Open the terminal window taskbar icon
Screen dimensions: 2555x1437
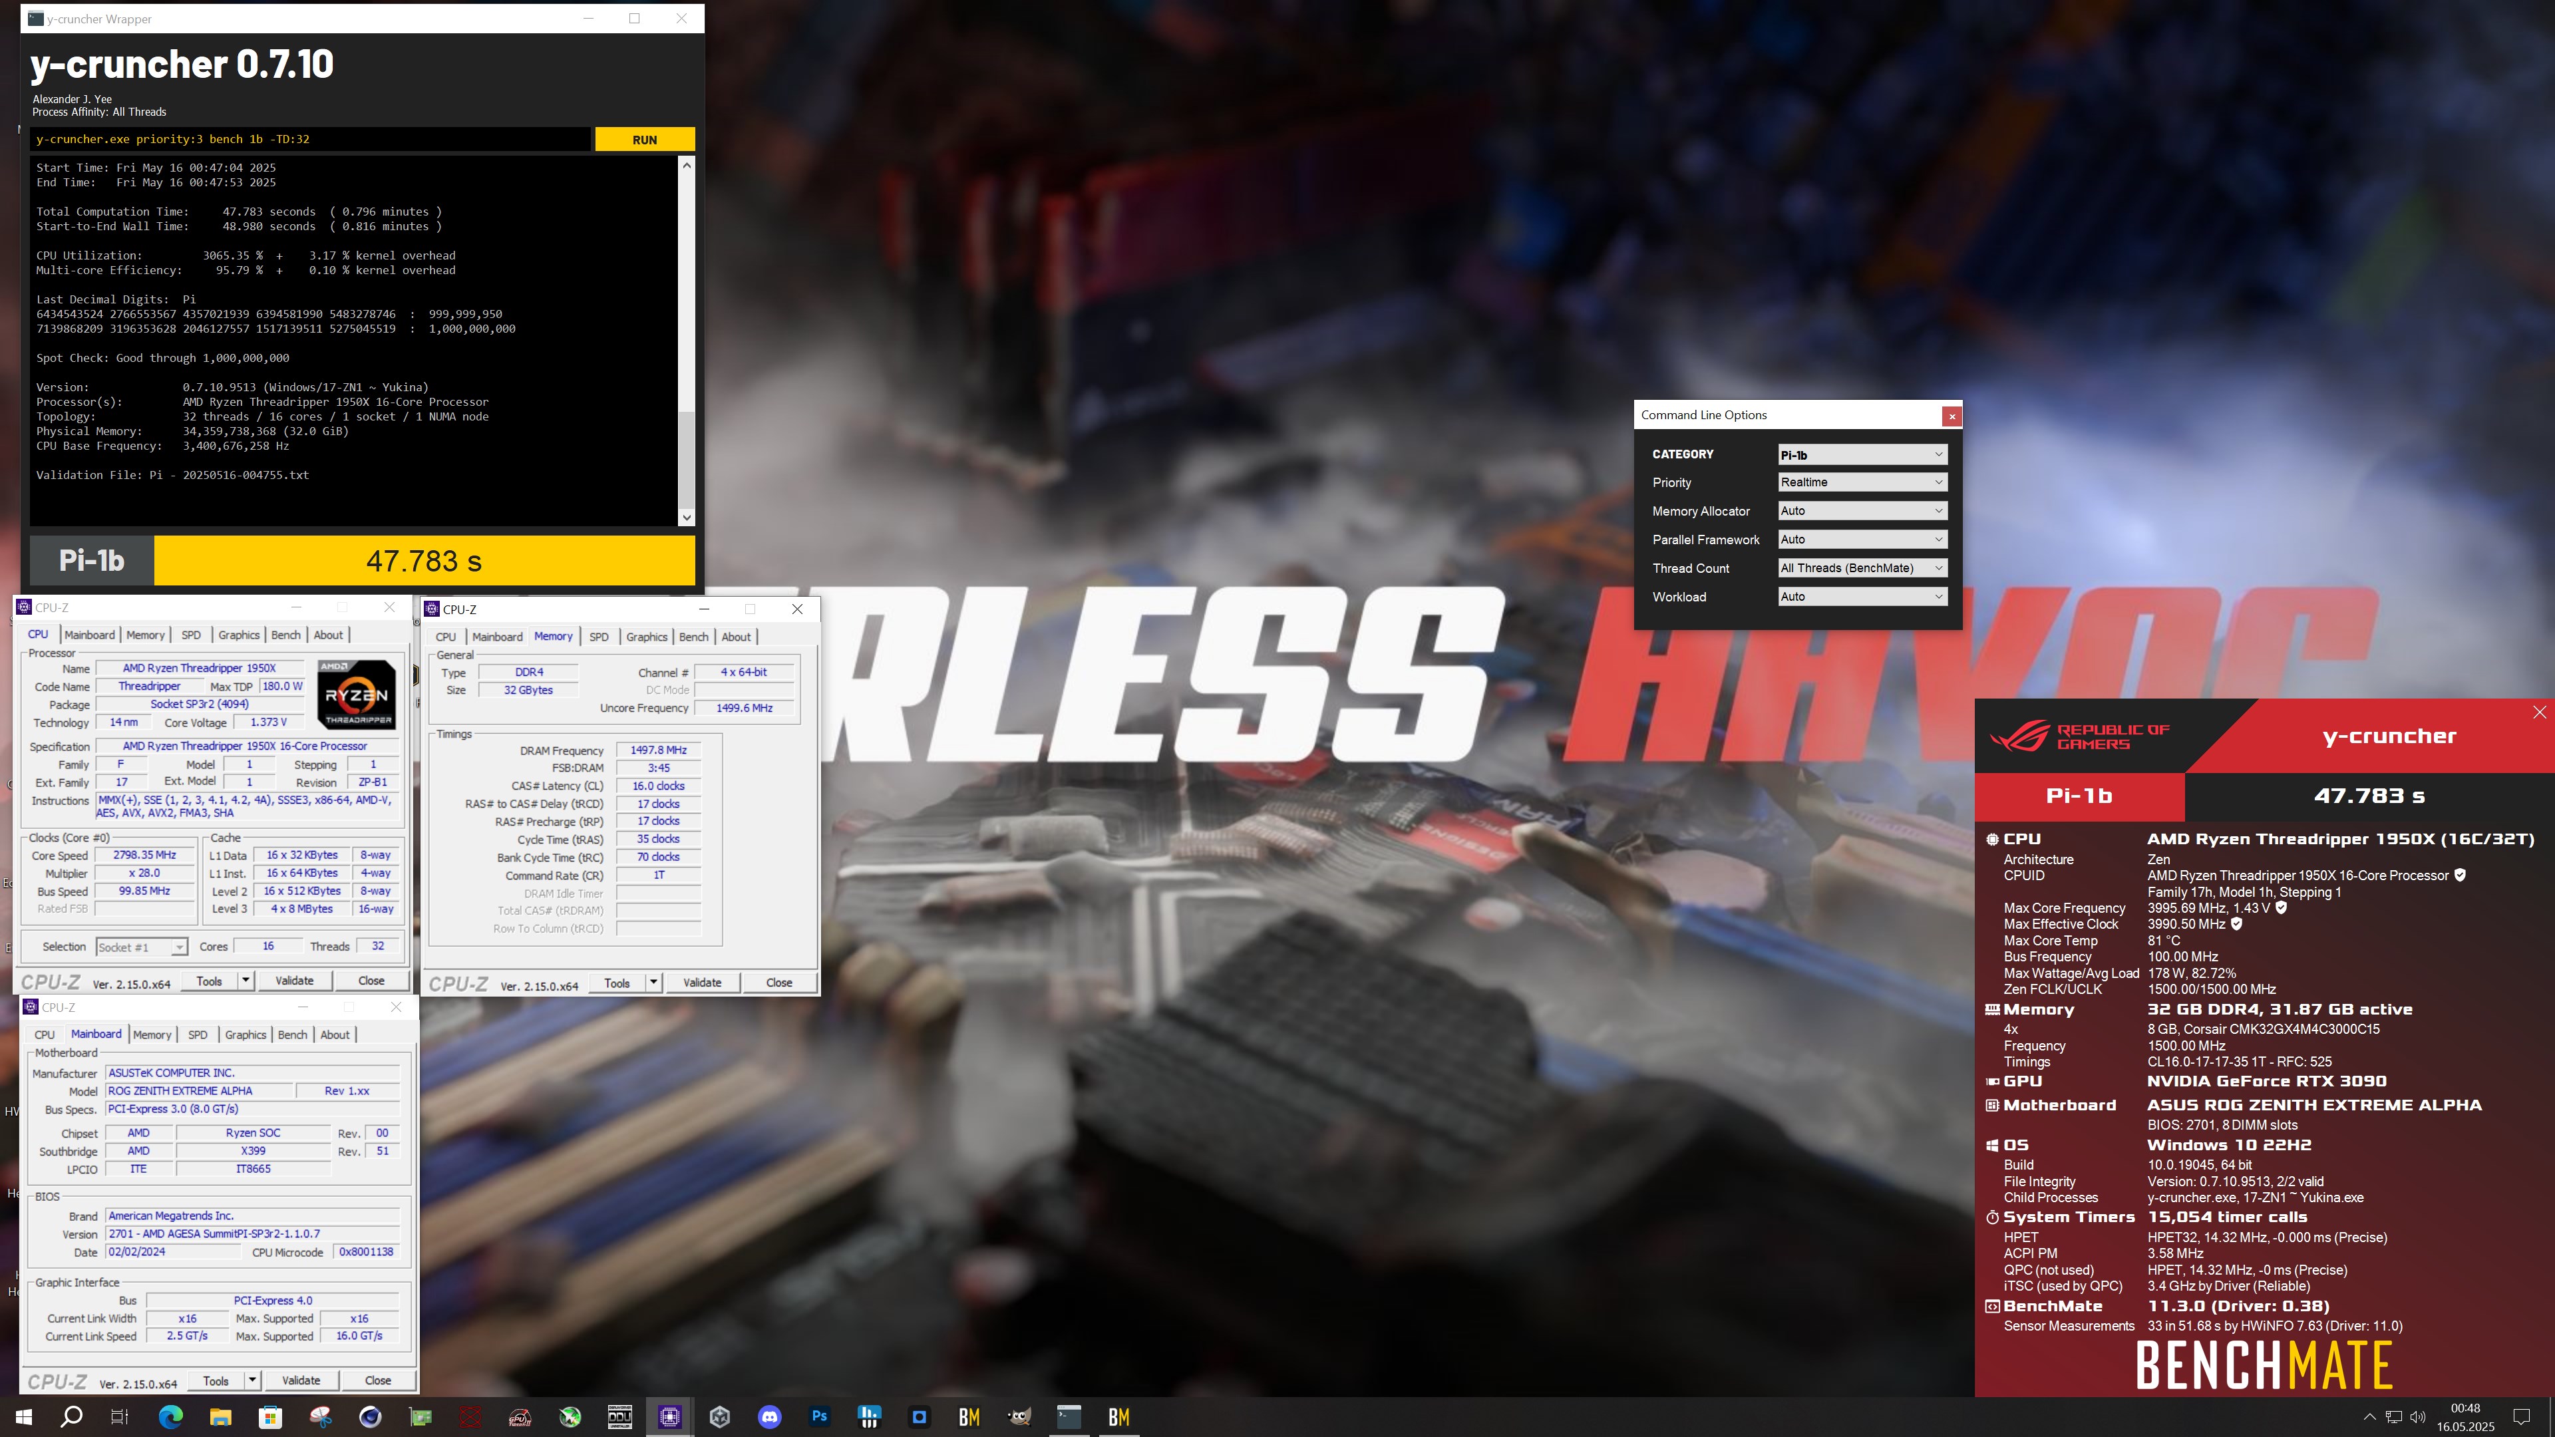(x=1069, y=1417)
